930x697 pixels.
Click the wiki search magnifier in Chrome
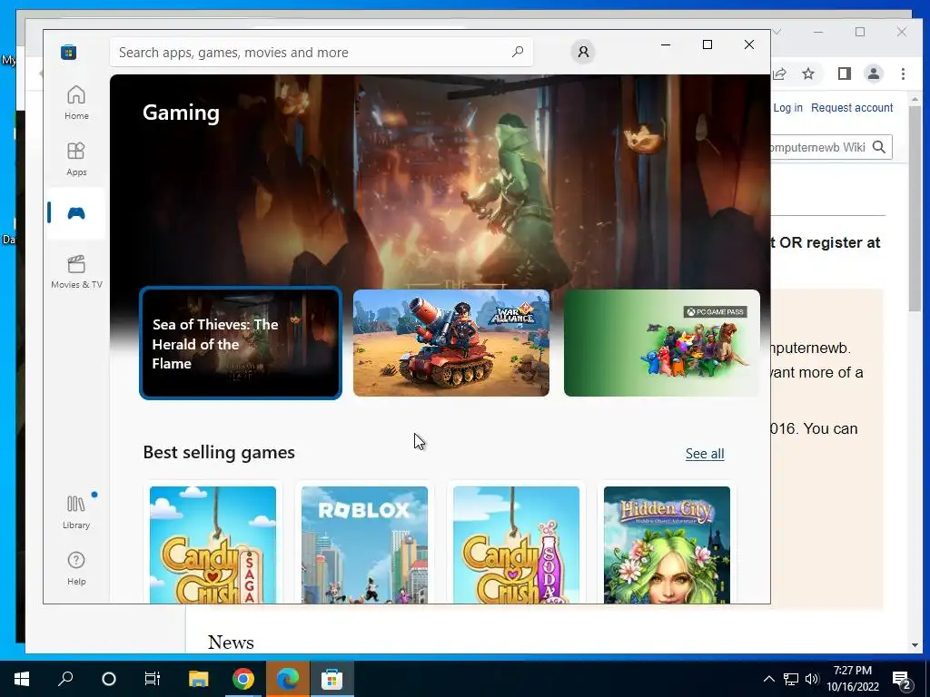pos(879,147)
